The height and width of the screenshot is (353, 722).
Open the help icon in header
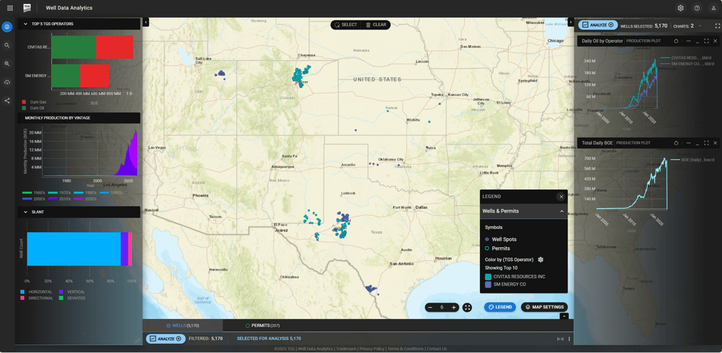[x=697, y=8]
